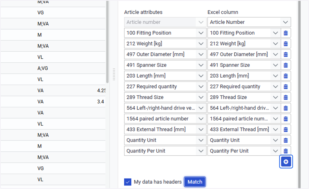This screenshot has width=309, height=189.
Task: Remove the 433 External Thread mapping row
Action: 286,129
